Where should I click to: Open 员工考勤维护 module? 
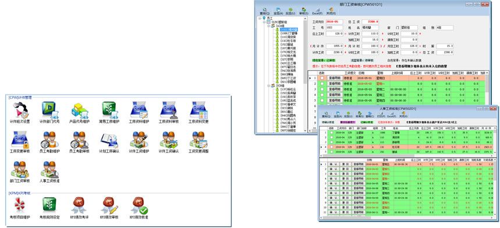(x=49, y=142)
